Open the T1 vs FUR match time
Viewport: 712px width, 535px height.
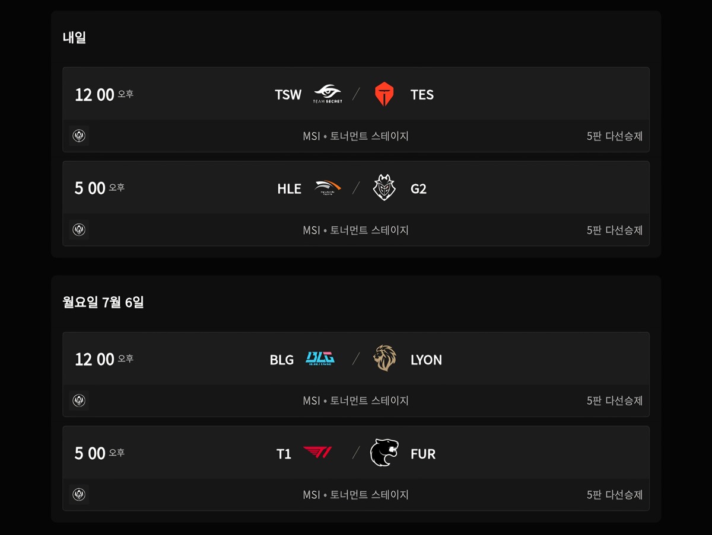pyautogui.click(x=99, y=453)
